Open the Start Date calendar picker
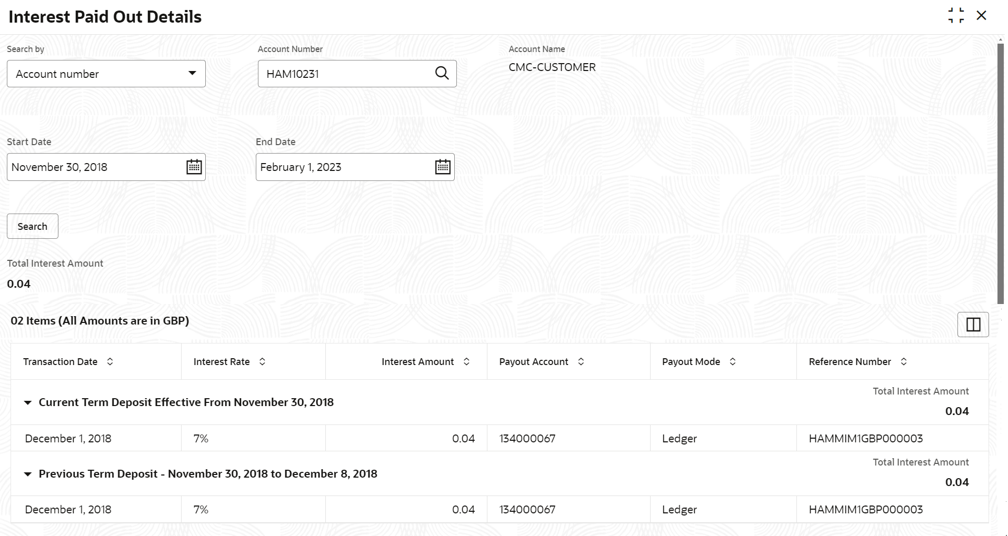The width and height of the screenshot is (1008, 536). pyautogui.click(x=194, y=167)
